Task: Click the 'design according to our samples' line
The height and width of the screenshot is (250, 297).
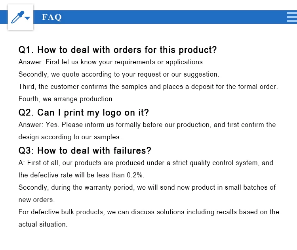Action: 70,137
